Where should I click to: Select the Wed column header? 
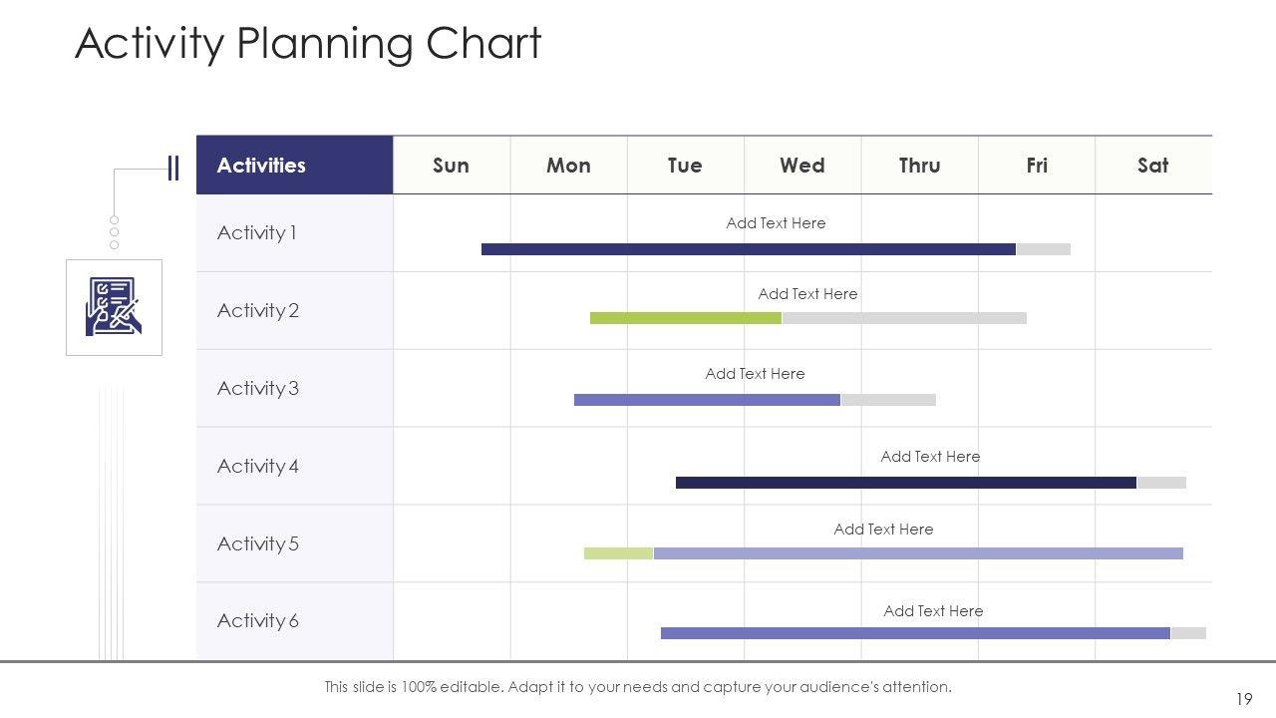(801, 166)
